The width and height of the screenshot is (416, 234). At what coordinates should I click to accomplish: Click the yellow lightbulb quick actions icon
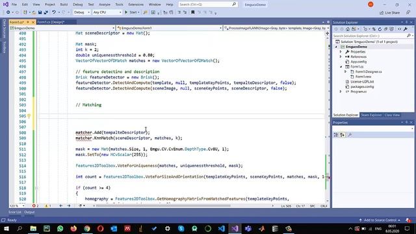29,116
